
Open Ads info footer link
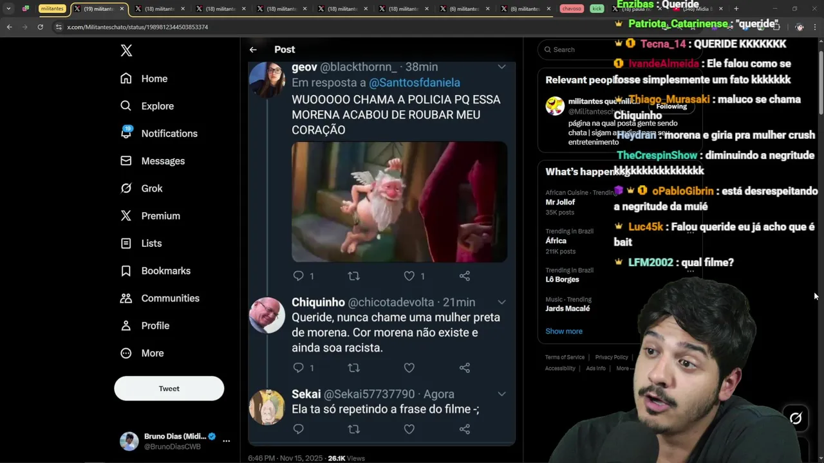pos(595,368)
